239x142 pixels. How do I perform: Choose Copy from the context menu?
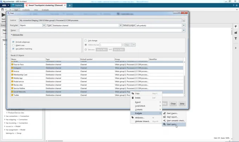[x=146, y=94]
